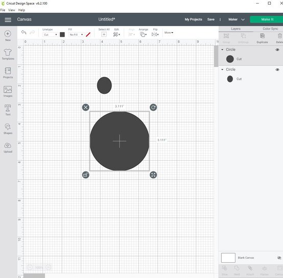This screenshot has width=283, height=278.
Task: Open the Linetype Cut dropdown
Action: click(50, 35)
